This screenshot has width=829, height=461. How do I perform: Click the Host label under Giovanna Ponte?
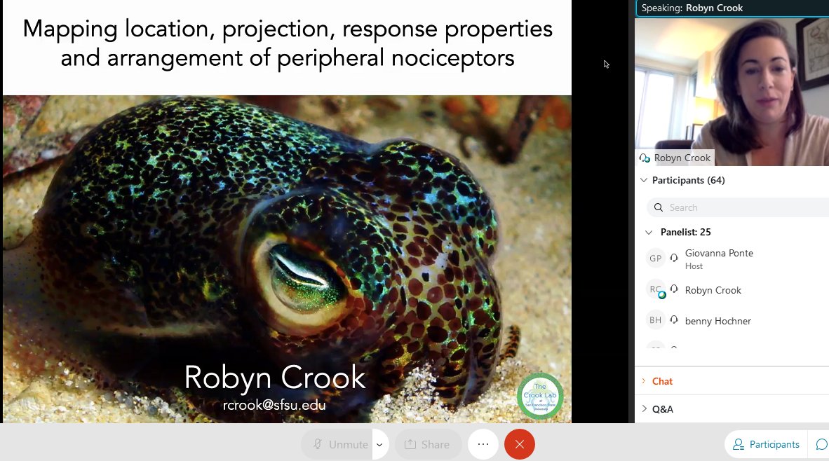pos(694,266)
